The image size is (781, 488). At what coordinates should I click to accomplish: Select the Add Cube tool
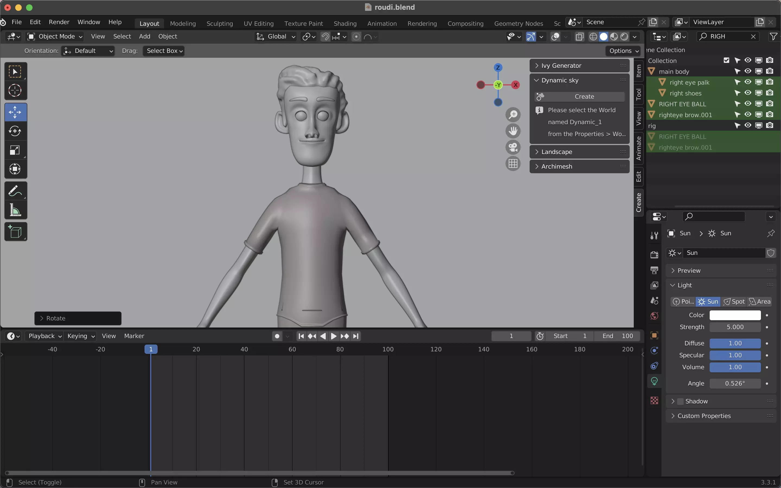click(15, 232)
